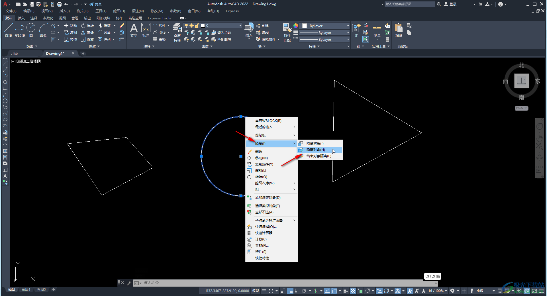The width and height of the screenshot is (547, 296).
Task: Open the layer name dropdown
Action: pyautogui.click(x=240, y=26)
